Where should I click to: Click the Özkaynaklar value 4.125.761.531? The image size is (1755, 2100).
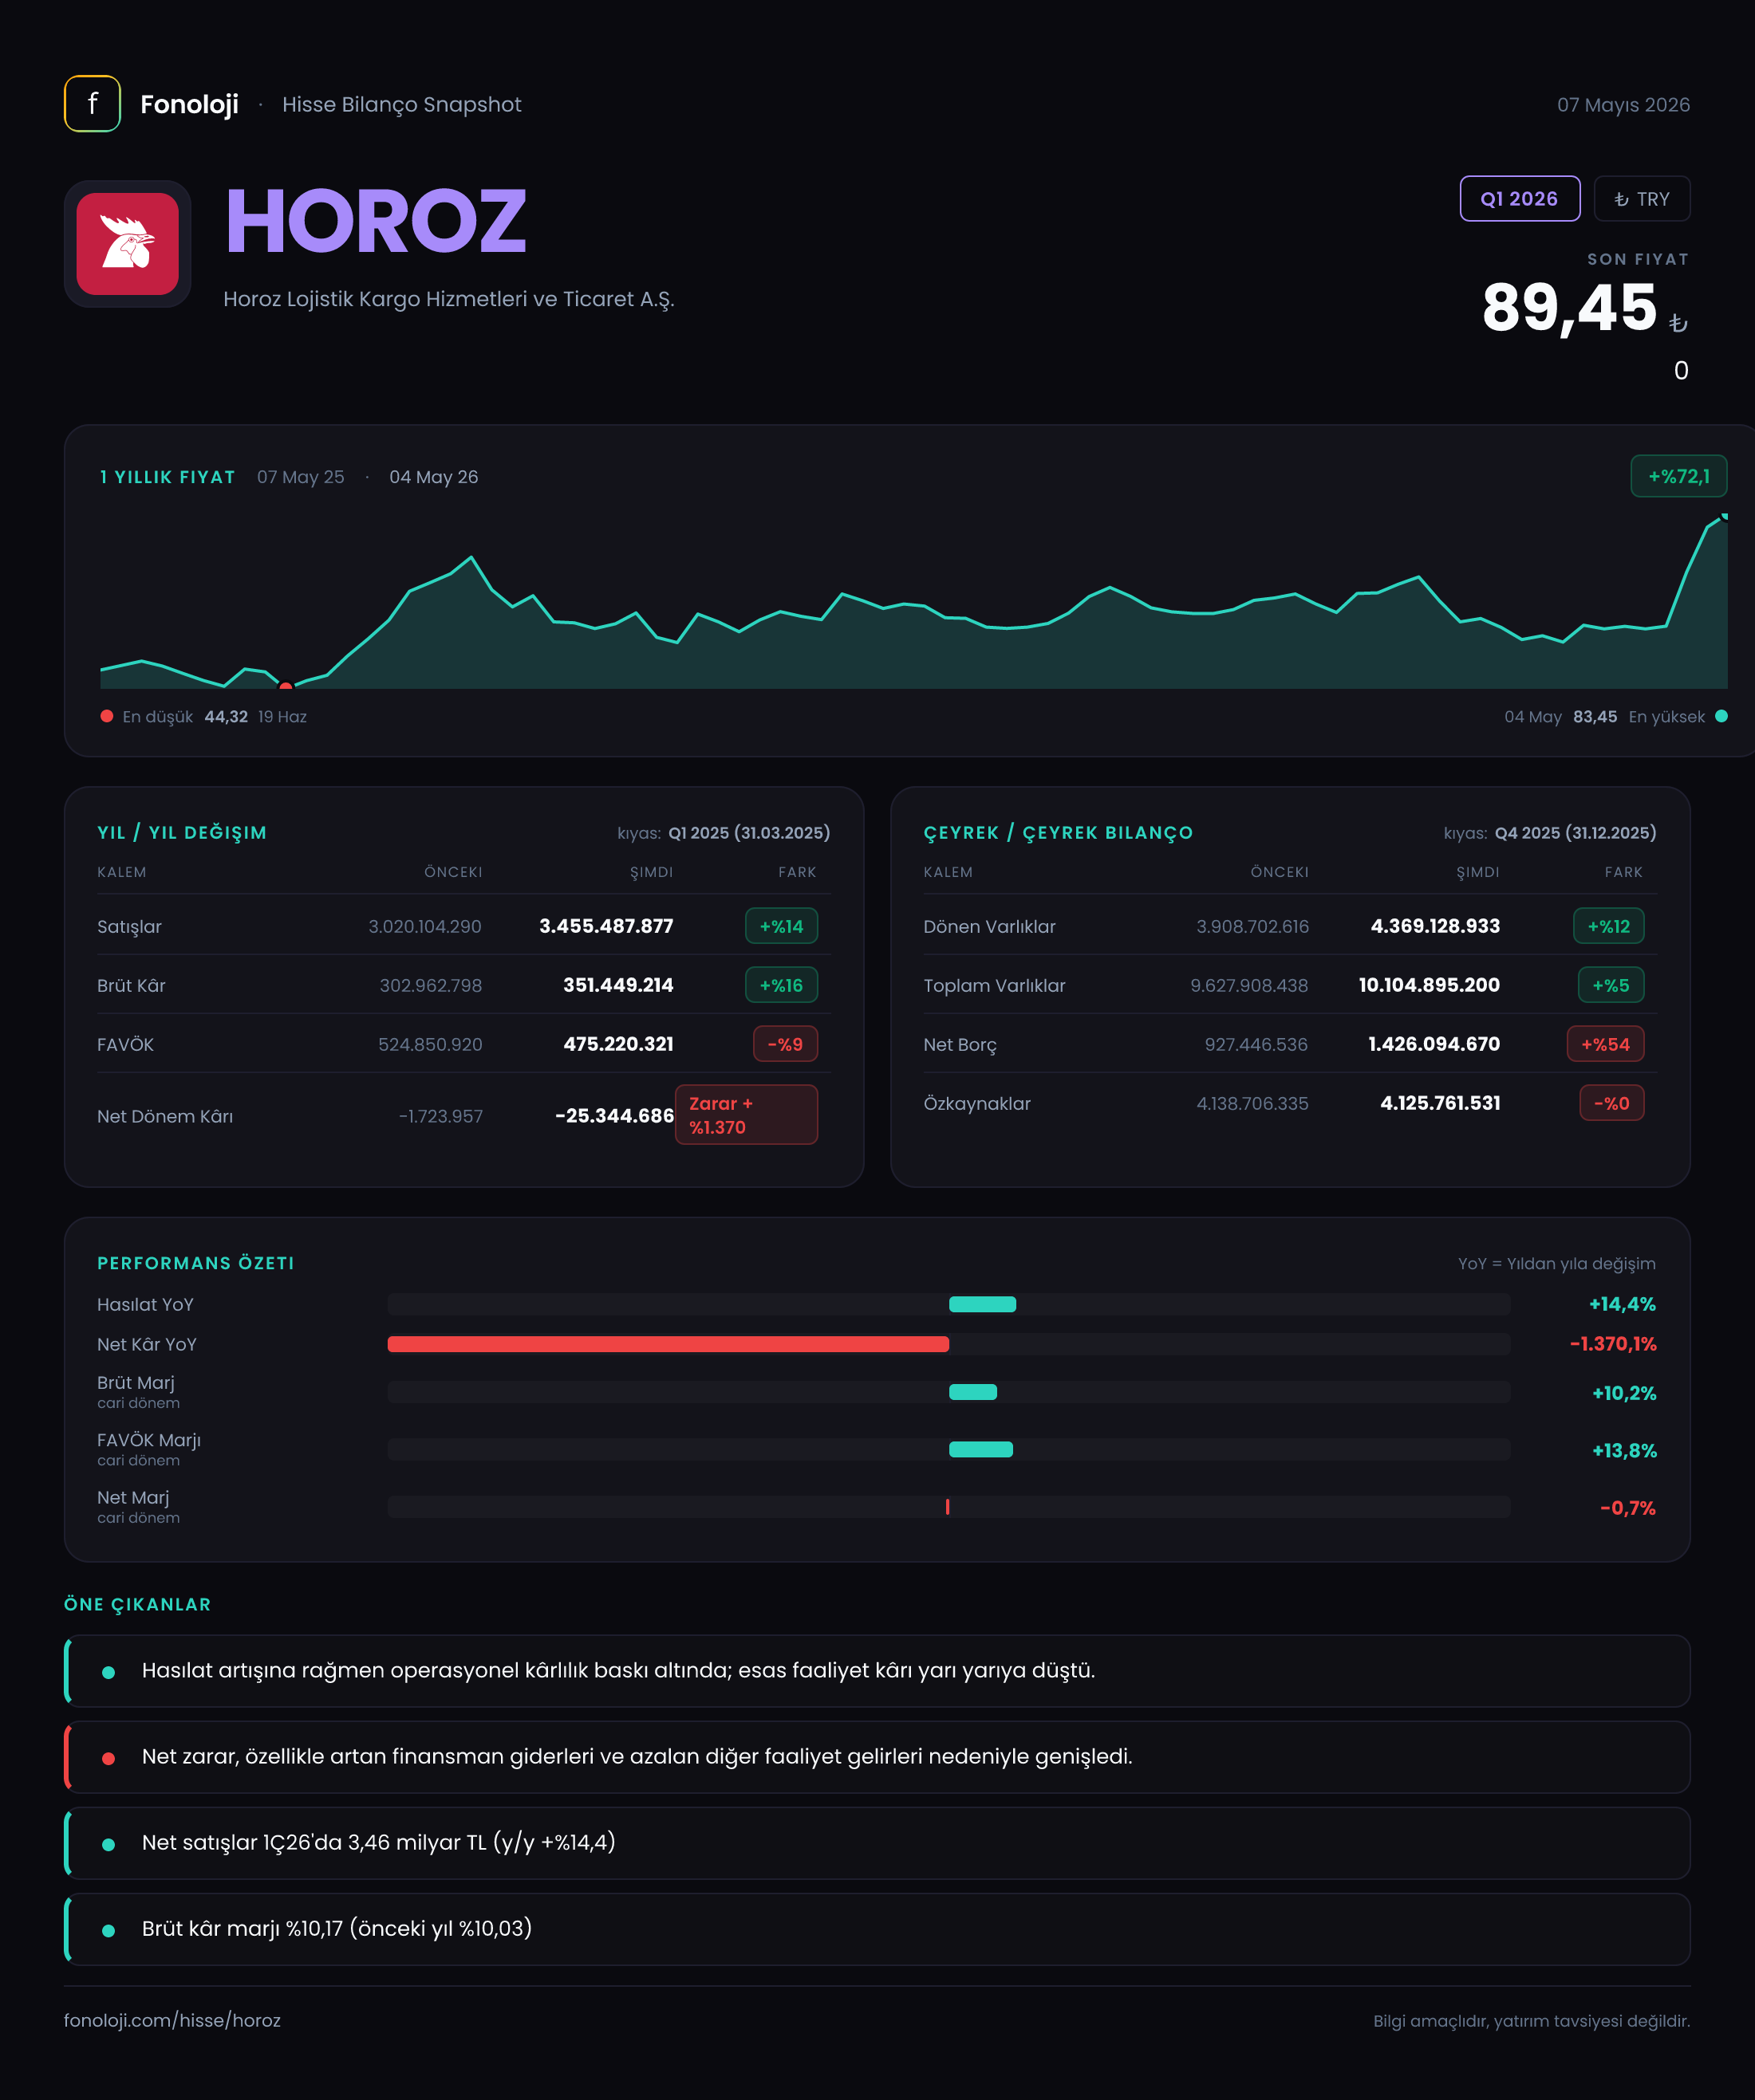click(1440, 1103)
